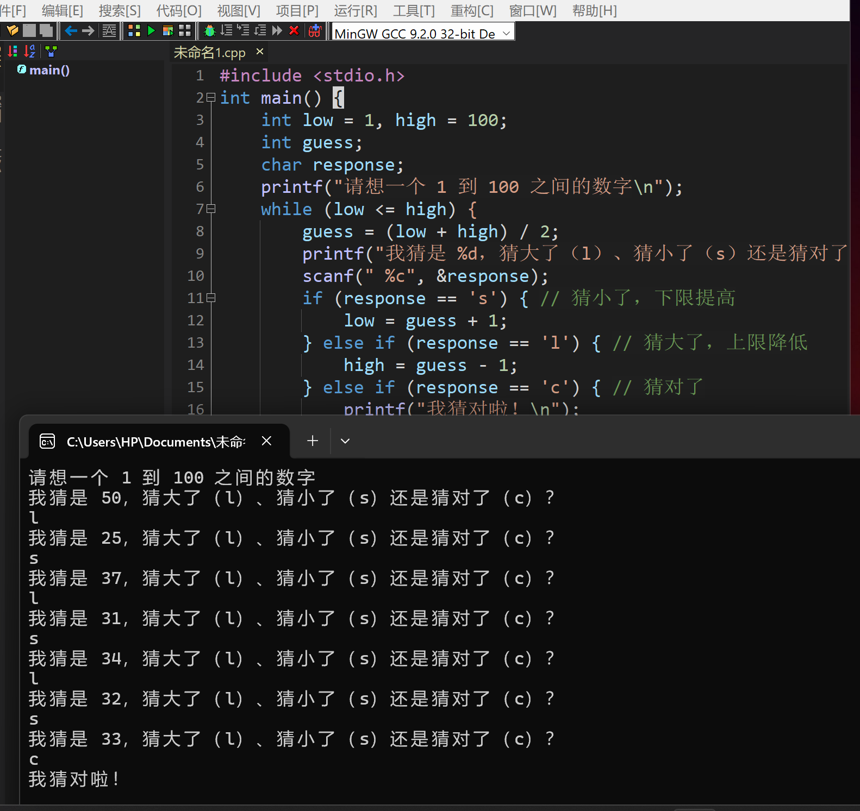Continue execution with the double-arrow icon
Screen dimensions: 860x811
click(x=277, y=31)
